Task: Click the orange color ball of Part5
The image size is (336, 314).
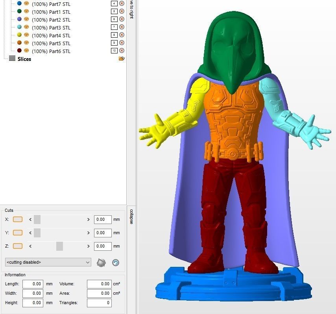Action: [x=19, y=42]
